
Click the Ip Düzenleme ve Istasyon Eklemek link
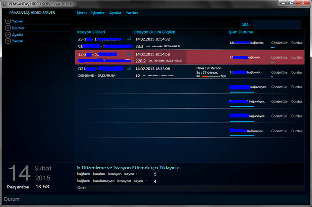tap(128, 168)
